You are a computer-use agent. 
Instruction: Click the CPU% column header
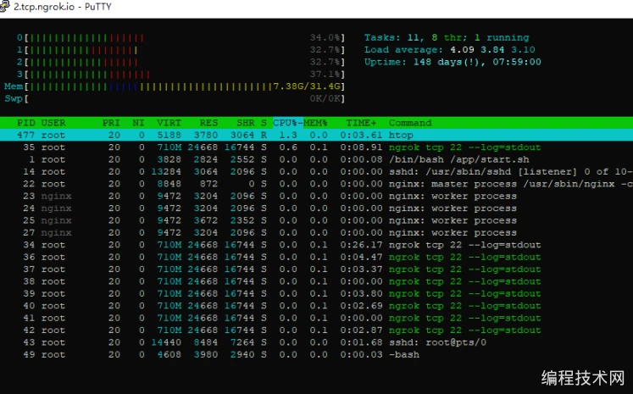click(286, 123)
